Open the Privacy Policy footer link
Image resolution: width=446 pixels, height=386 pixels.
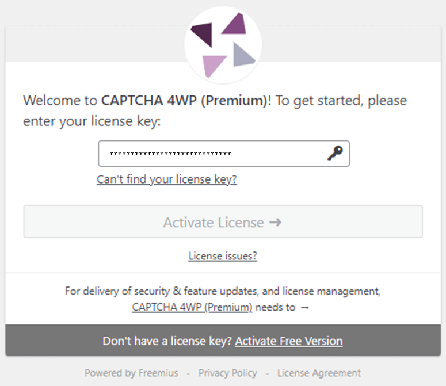point(227,373)
